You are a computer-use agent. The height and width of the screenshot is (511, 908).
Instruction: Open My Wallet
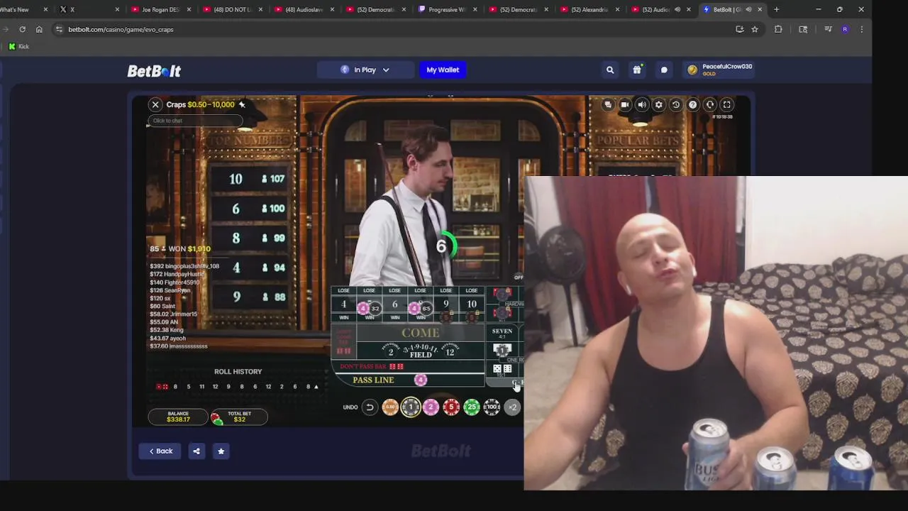coord(443,70)
